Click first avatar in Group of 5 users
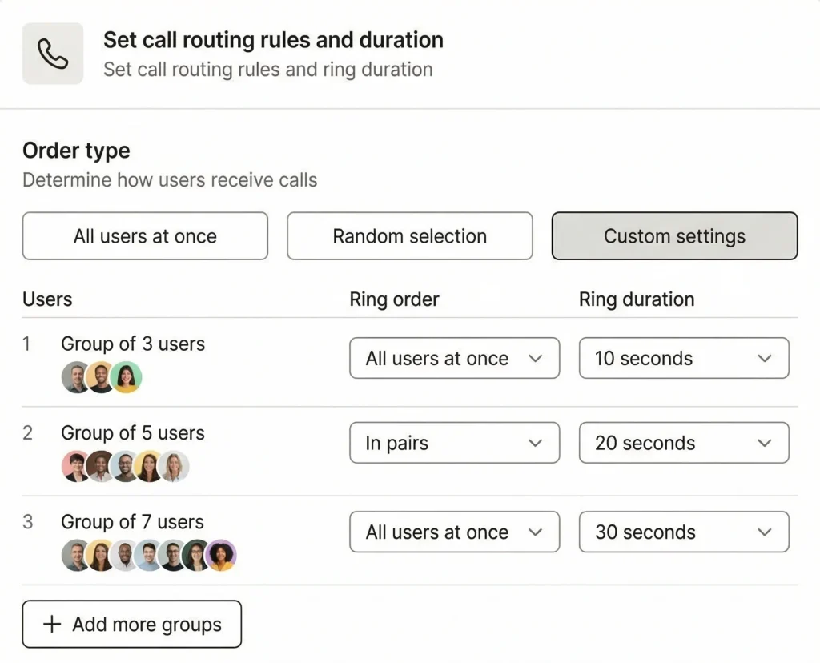This screenshot has width=820, height=663. click(x=76, y=467)
